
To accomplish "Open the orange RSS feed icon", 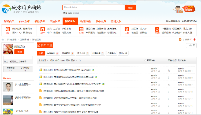I will click(x=180, y=39).
